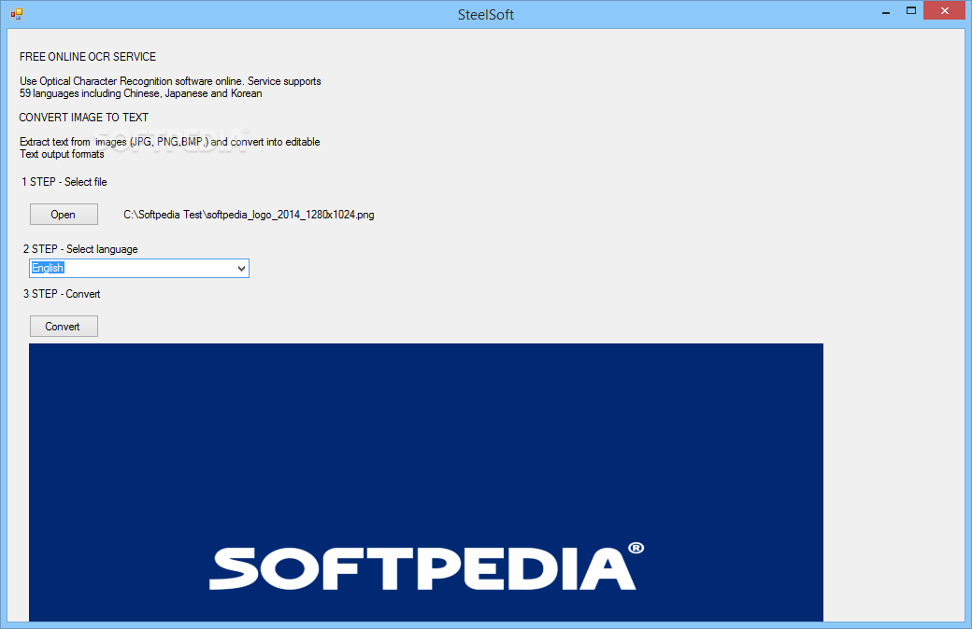Minimize the SteelSoft window

click(x=886, y=11)
